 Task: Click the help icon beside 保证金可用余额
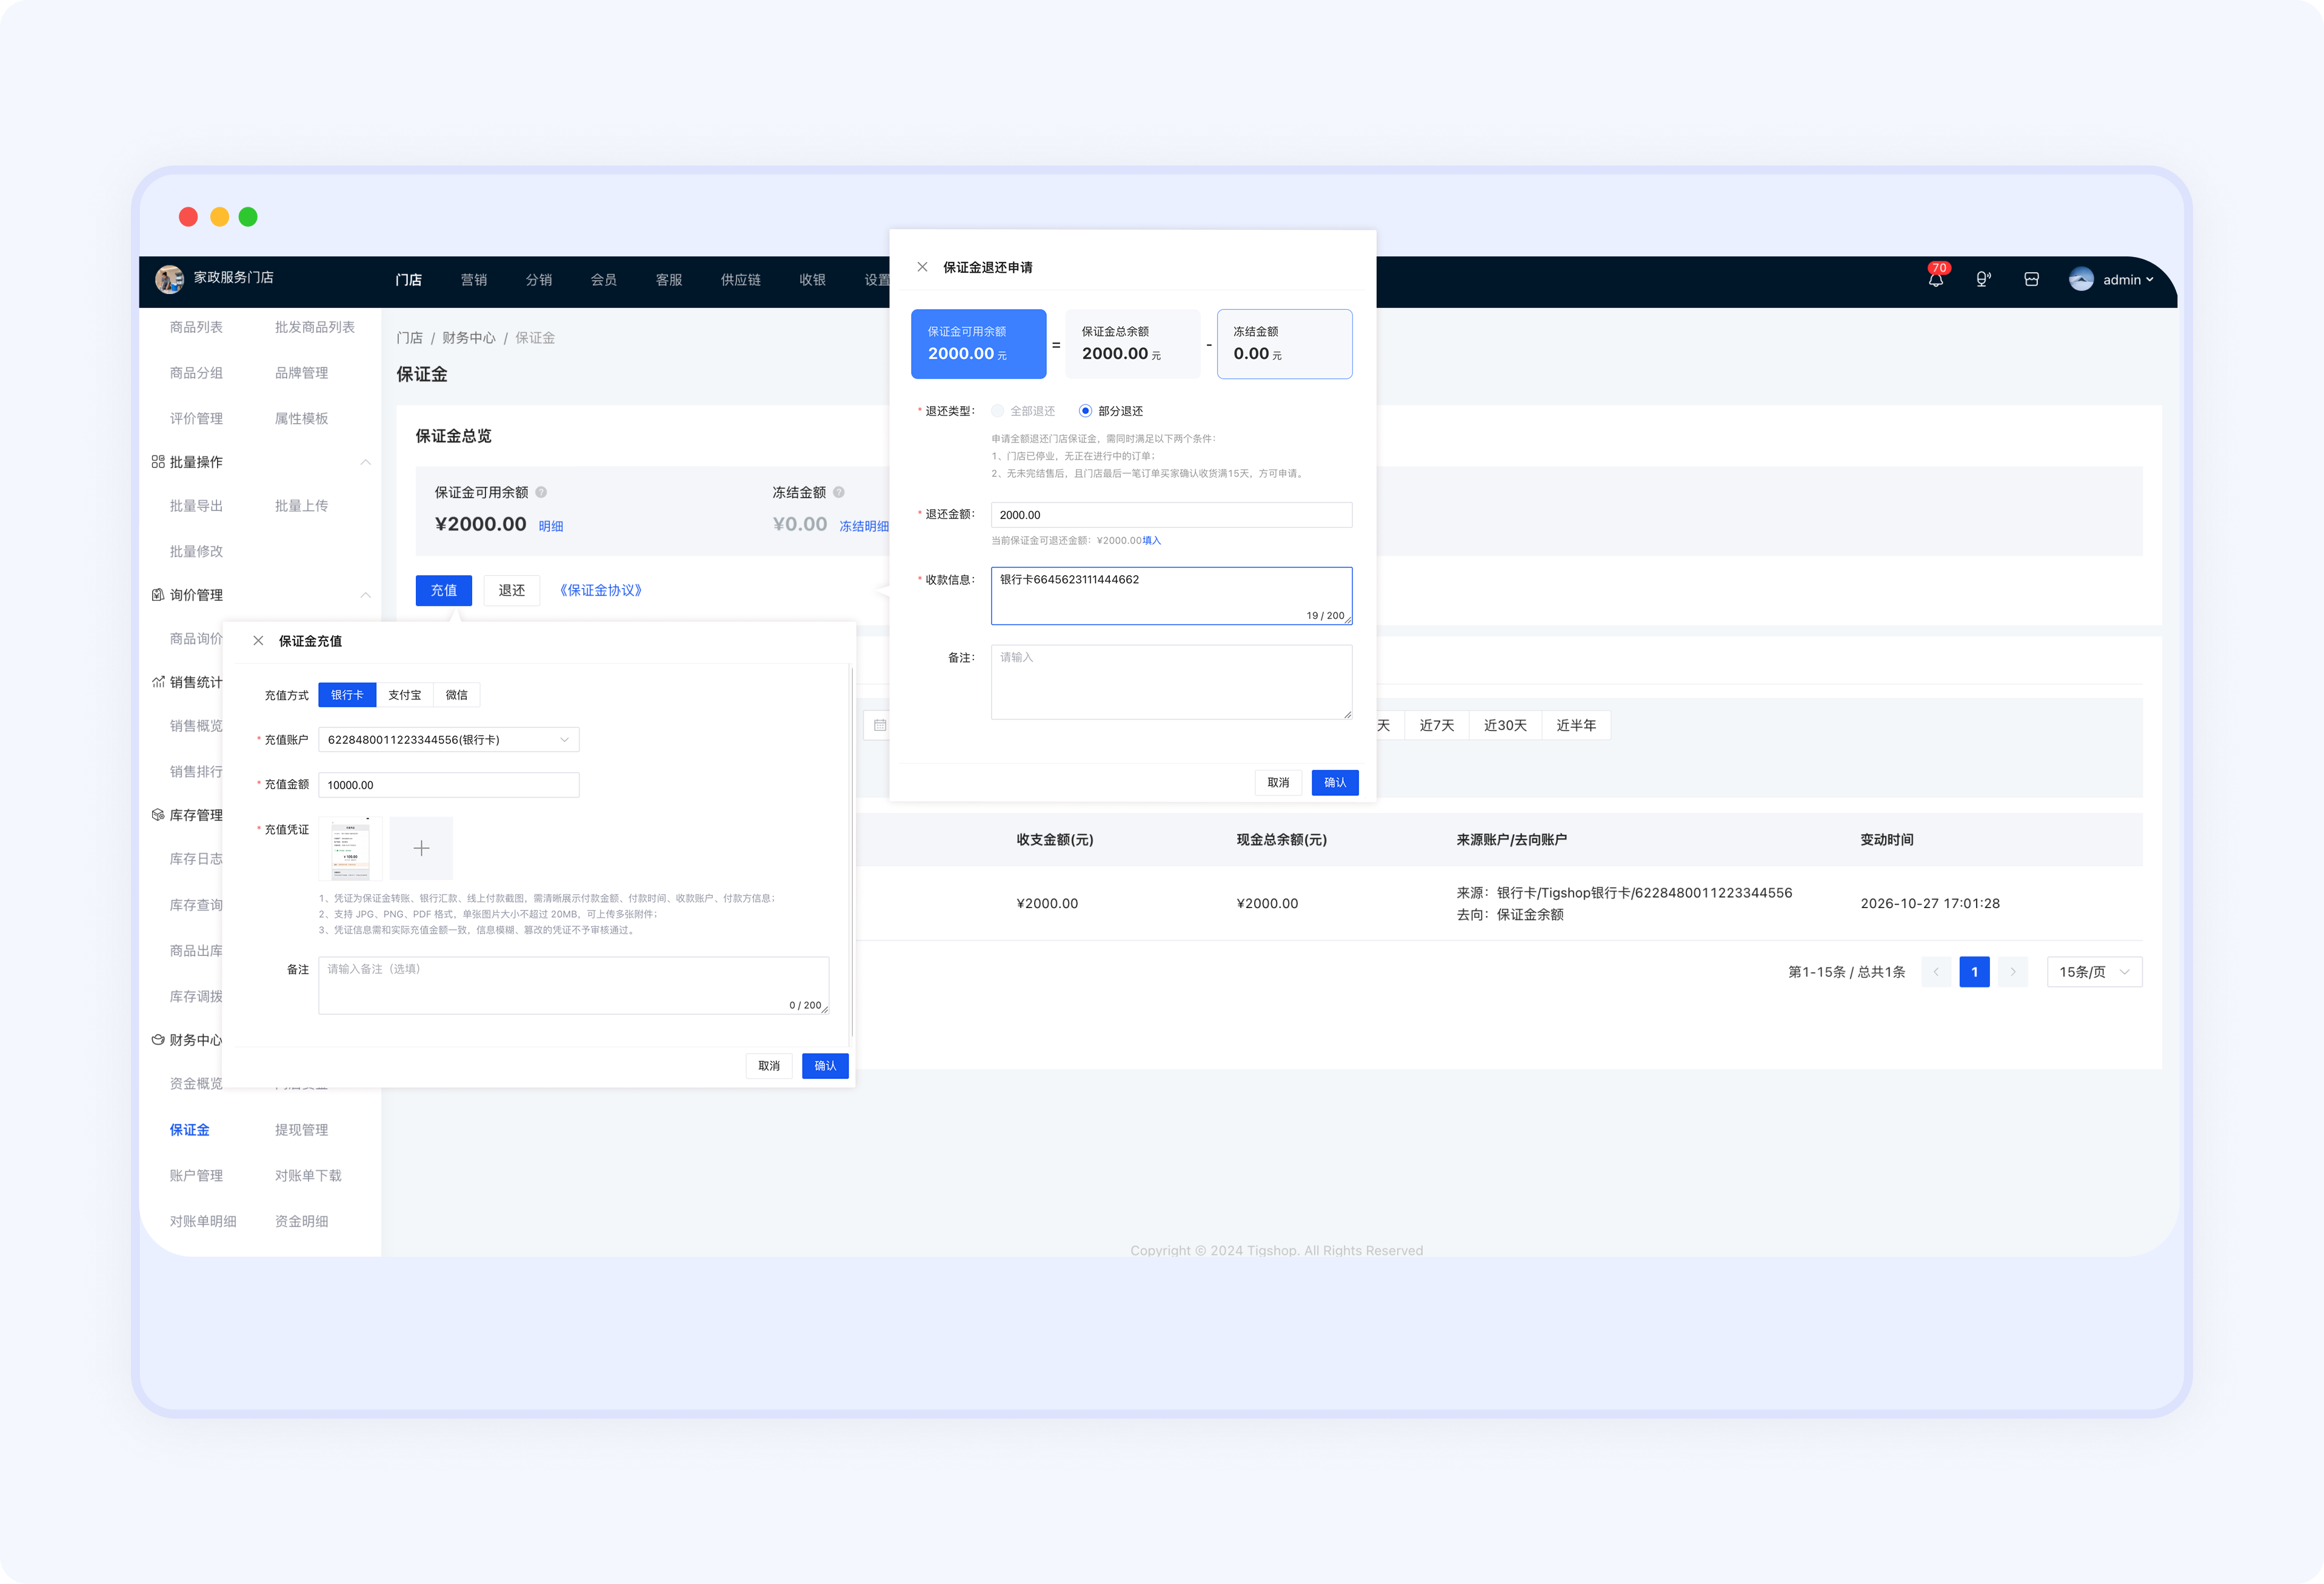tap(541, 492)
